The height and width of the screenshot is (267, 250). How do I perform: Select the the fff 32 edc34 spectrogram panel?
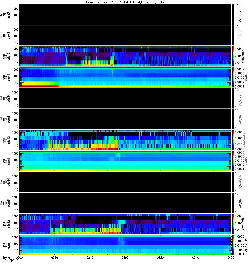(x=125, y=182)
